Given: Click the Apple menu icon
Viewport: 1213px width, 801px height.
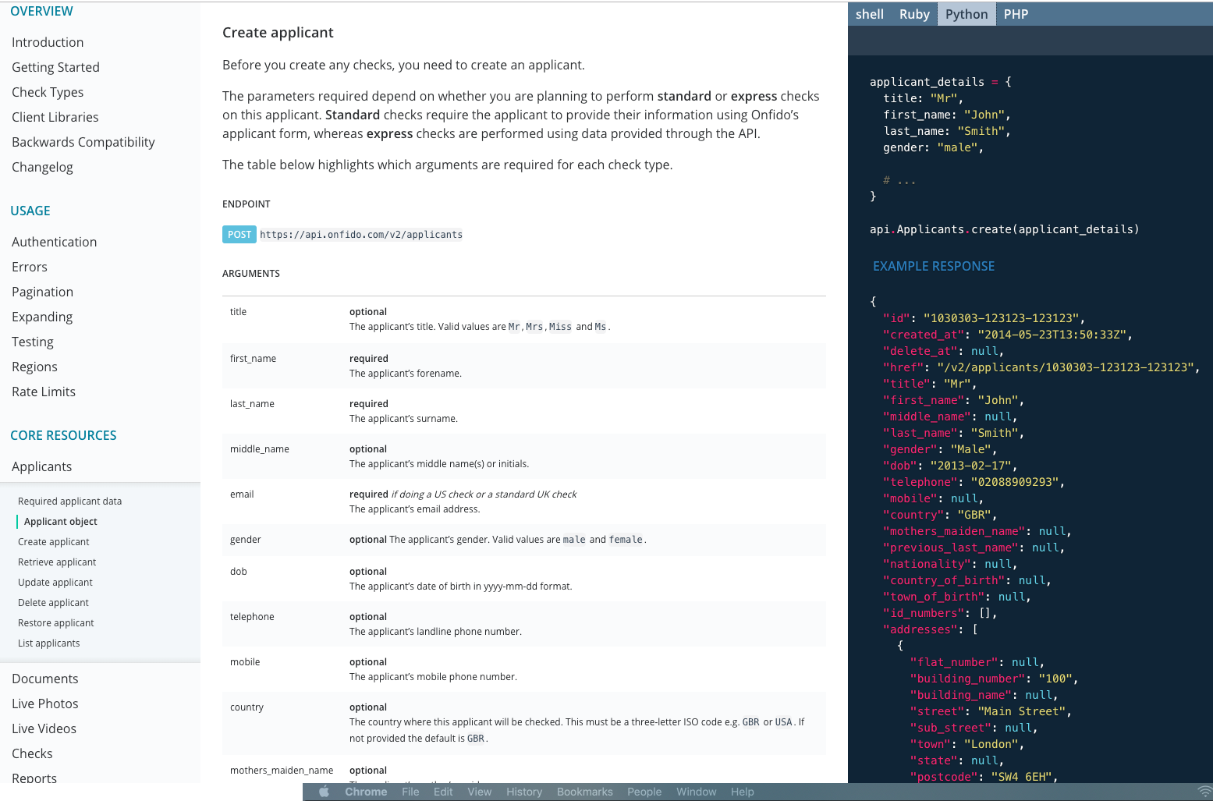Looking at the screenshot, I should [323, 791].
